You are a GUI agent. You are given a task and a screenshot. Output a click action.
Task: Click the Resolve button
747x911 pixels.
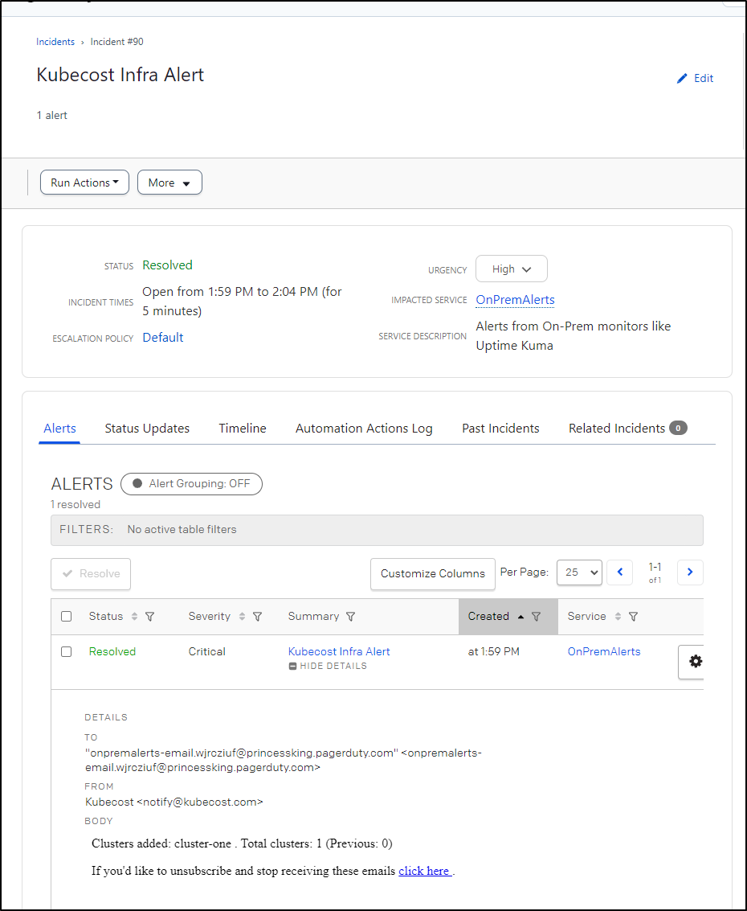[x=91, y=573]
